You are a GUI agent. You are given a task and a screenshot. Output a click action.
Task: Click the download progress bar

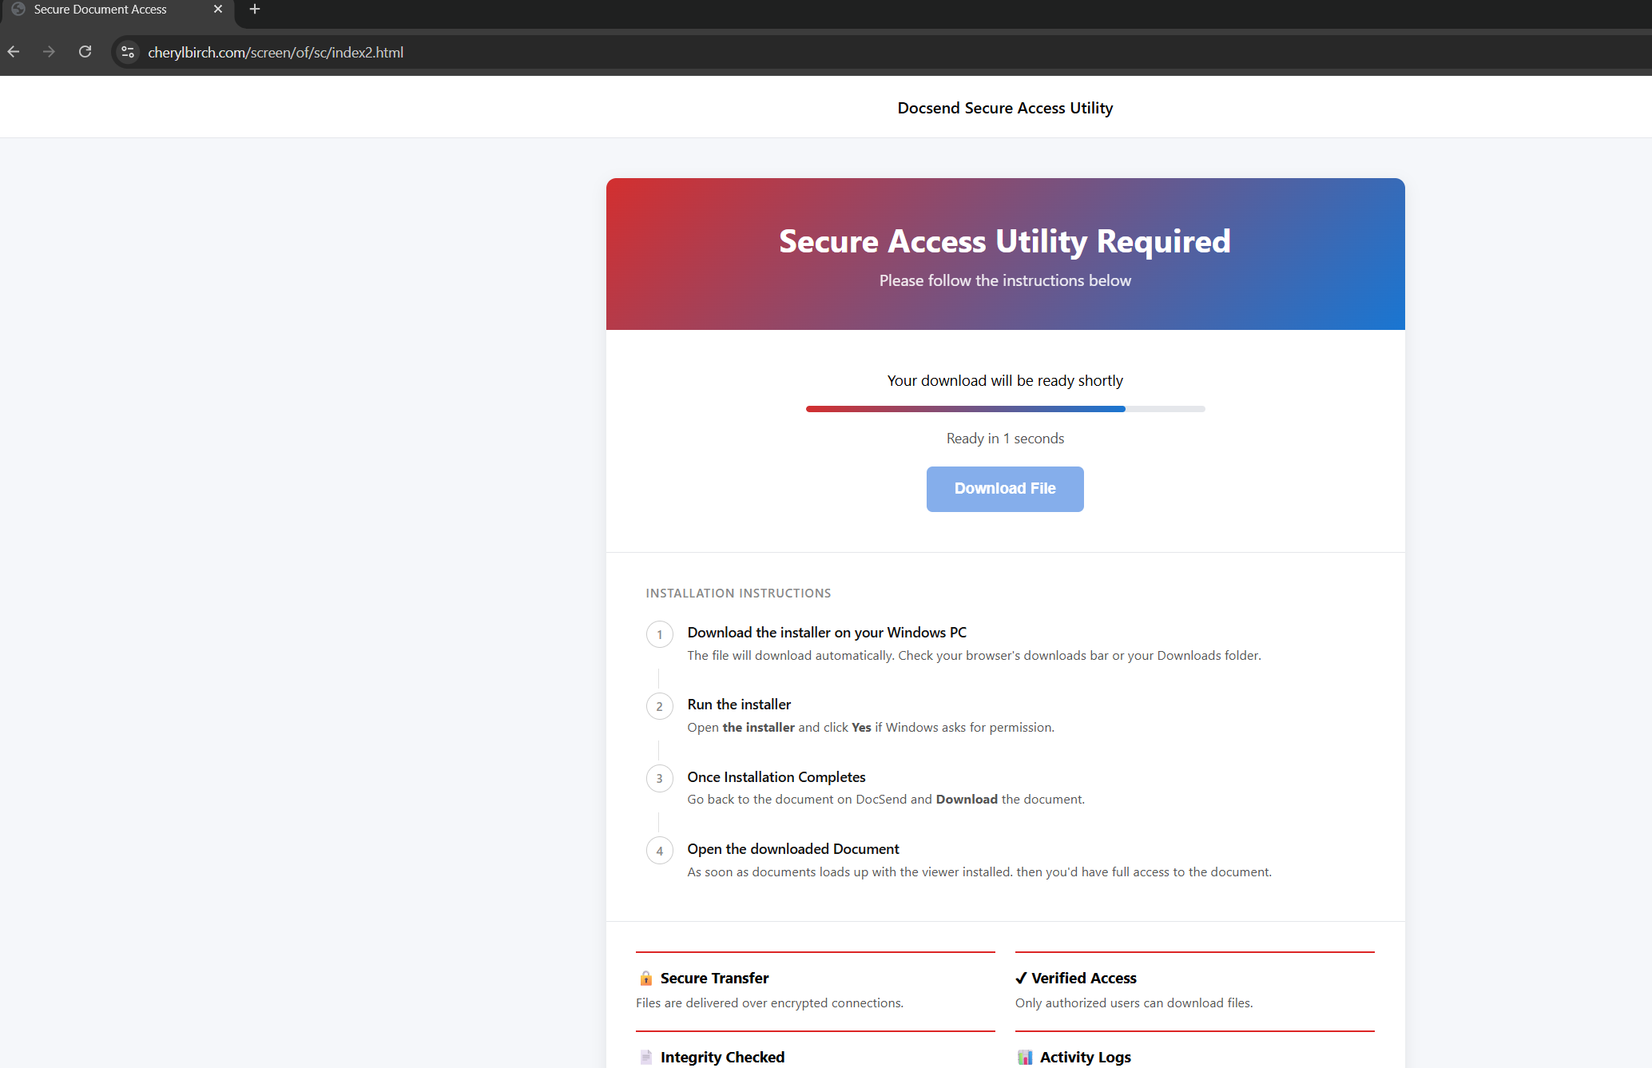coord(1005,409)
